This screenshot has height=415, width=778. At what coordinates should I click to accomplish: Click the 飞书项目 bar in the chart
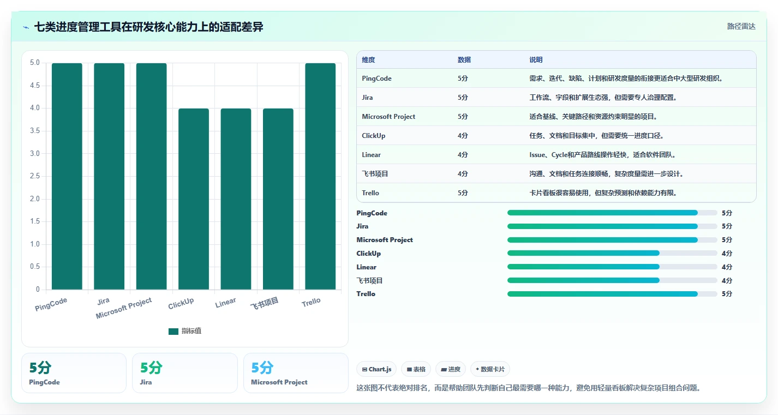pyautogui.click(x=278, y=199)
